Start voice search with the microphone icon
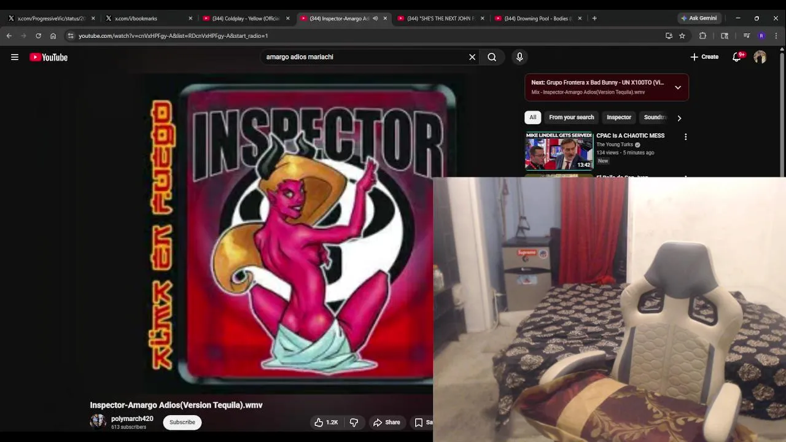 [x=519, y=57]
